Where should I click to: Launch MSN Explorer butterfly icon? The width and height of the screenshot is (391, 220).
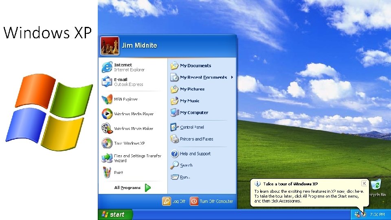pyautogui.click(x=107, y=99)
